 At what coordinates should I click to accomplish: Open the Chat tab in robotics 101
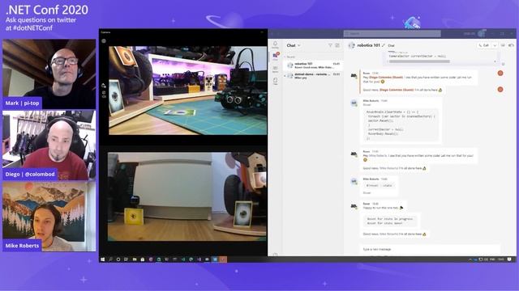(x=391, y=45)
